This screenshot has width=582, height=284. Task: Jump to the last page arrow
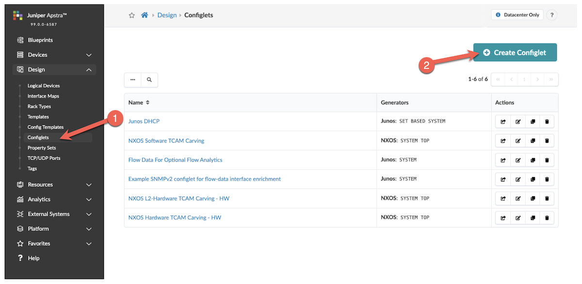point(551,79)
